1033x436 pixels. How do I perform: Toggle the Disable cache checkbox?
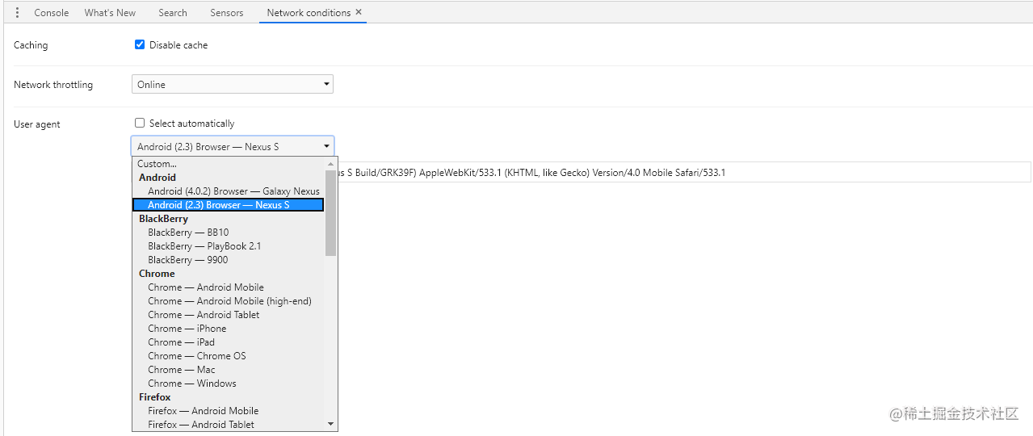click(x=140, y=45)
